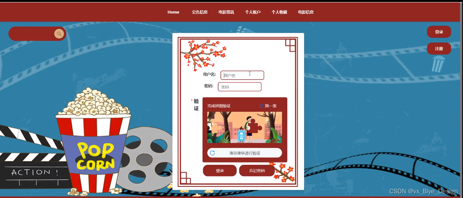Focus the 用户名 input field
463x198 pixels.
[242, 75]
